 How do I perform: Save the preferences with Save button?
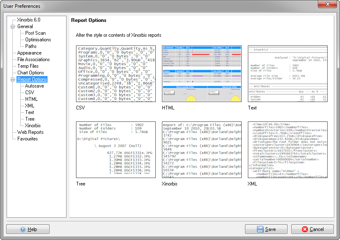tap(266, 229)
